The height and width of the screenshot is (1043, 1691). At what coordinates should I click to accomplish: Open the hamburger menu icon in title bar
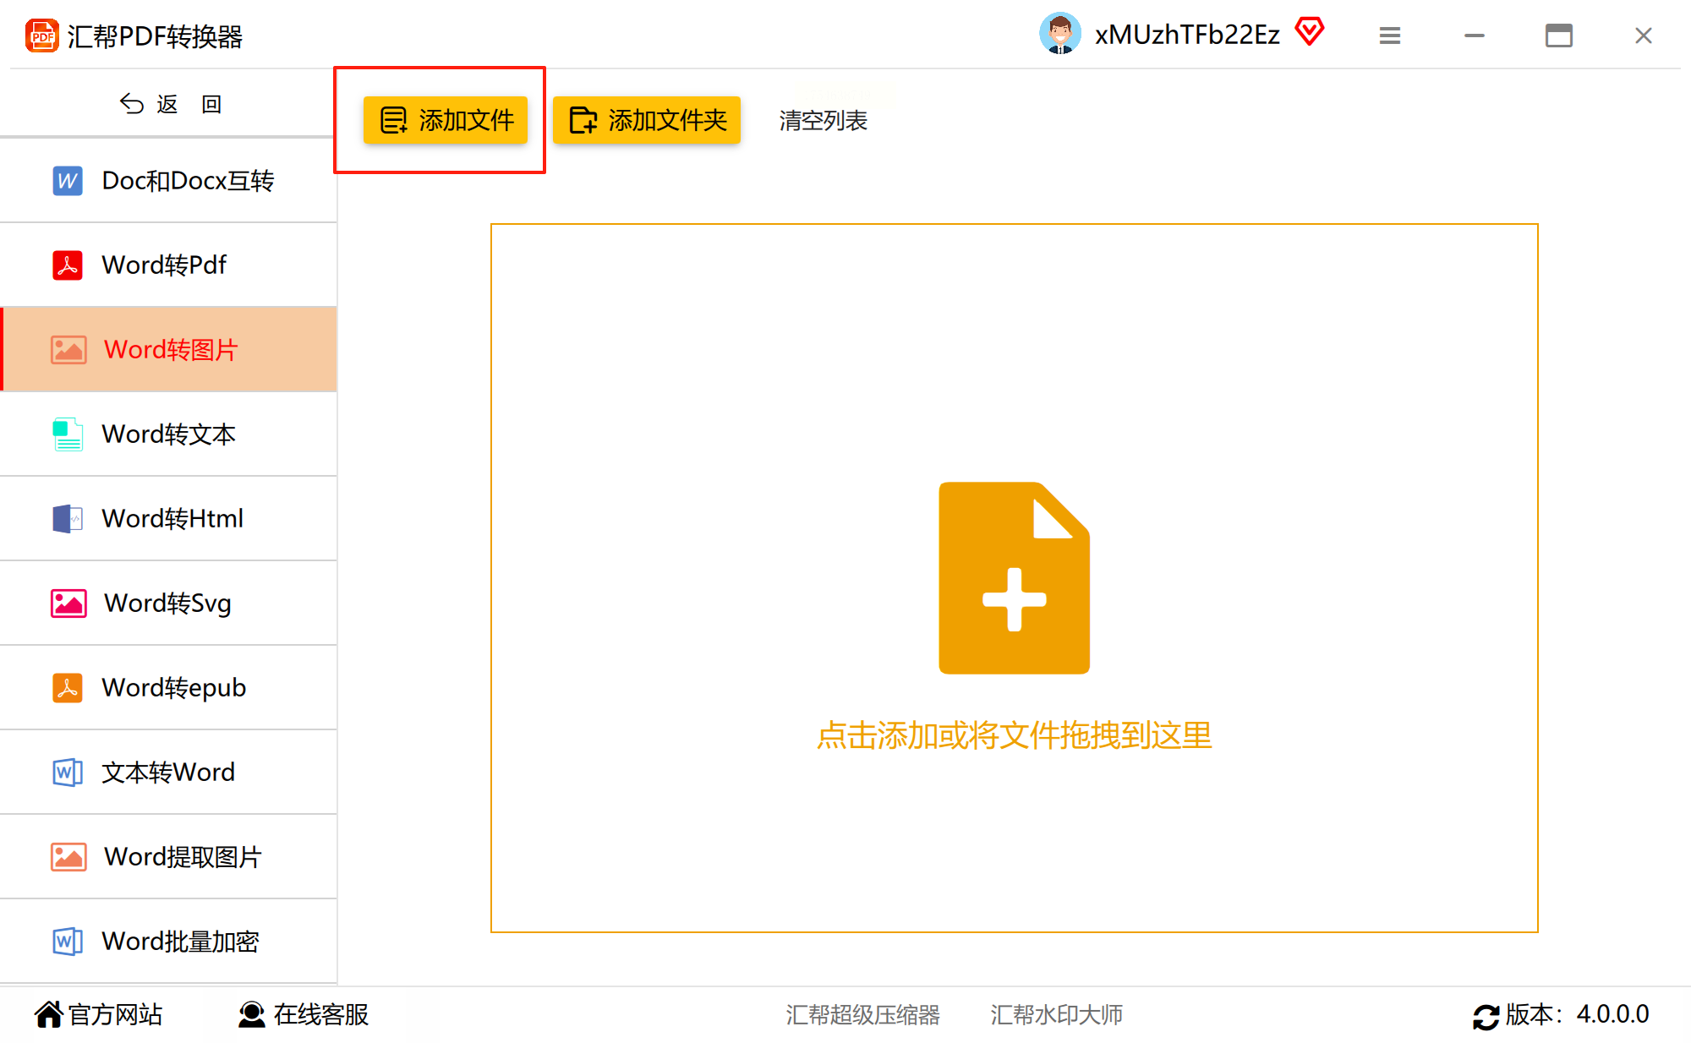pos(1390,35)
